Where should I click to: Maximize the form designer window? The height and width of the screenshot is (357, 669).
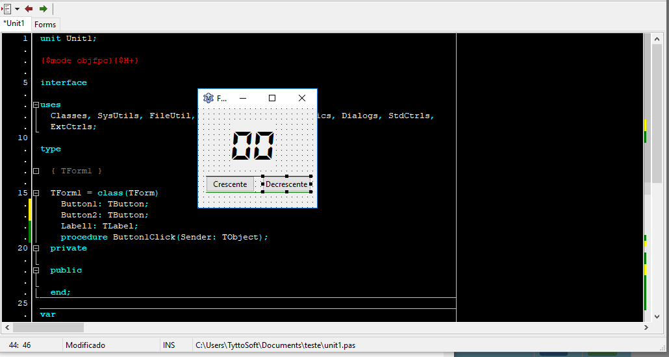click(x=272, y=98)
